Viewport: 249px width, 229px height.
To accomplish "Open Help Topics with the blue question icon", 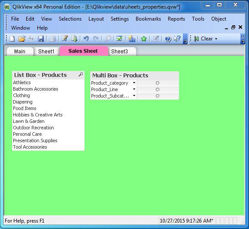I will point(168,39).
